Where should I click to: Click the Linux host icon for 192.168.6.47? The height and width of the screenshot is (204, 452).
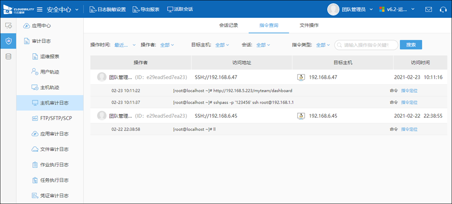pyautogui.click(x=301, y=77)
